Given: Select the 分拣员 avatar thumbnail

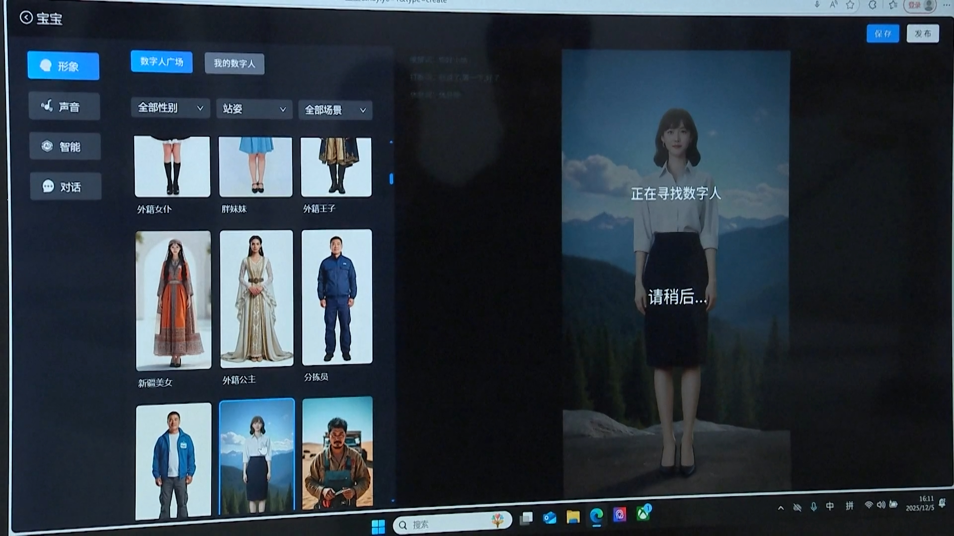Looking at the screenshot, I should tap(336, 297).
